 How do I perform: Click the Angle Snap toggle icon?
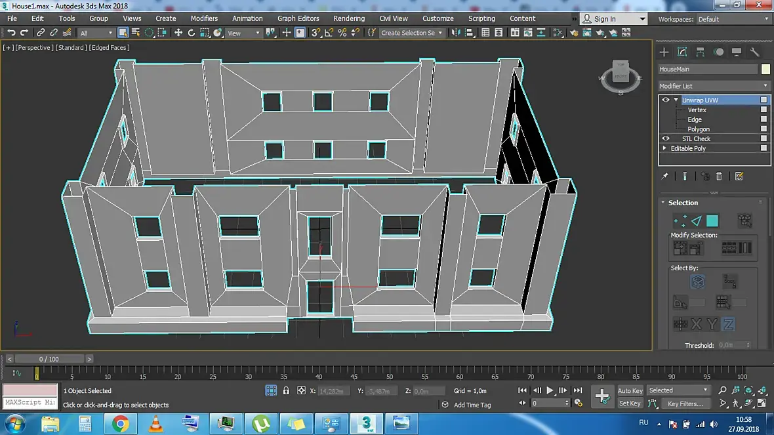coord(329,33)
